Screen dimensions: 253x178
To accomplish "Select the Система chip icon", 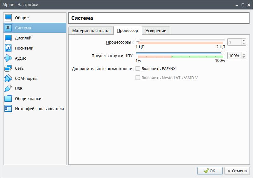I will pos(8,28).
